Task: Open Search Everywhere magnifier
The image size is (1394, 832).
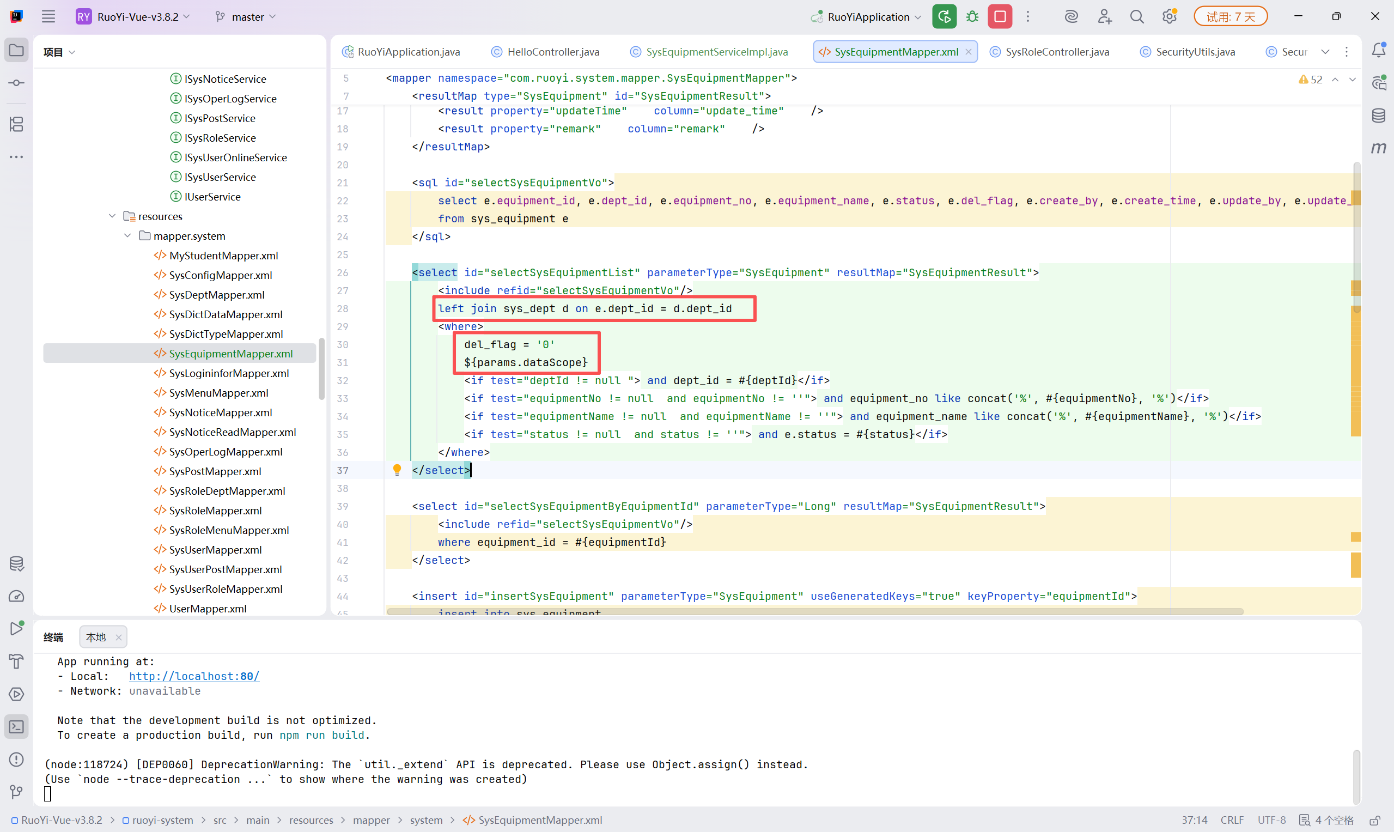Action: (1137, 17)
